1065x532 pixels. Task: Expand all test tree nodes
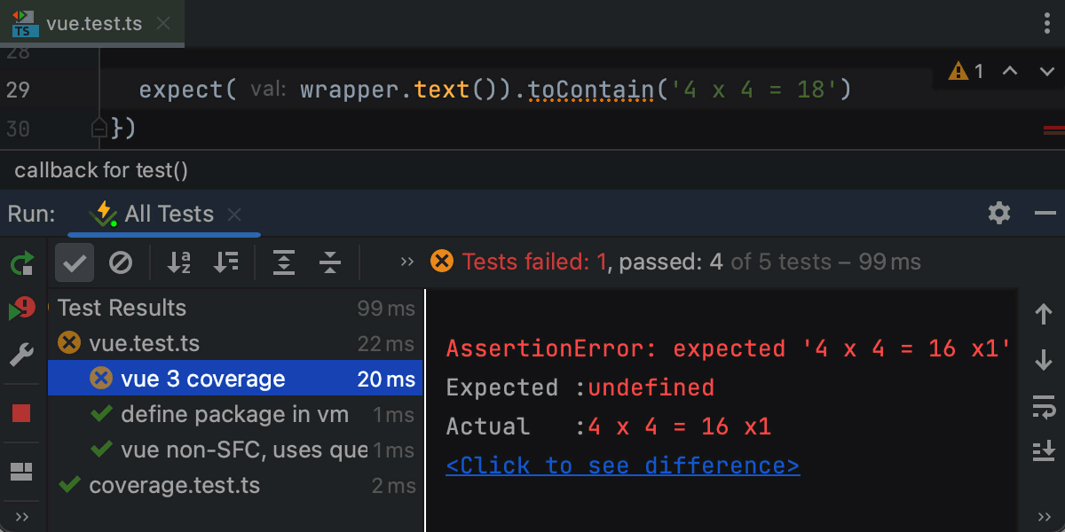[284, 262]
